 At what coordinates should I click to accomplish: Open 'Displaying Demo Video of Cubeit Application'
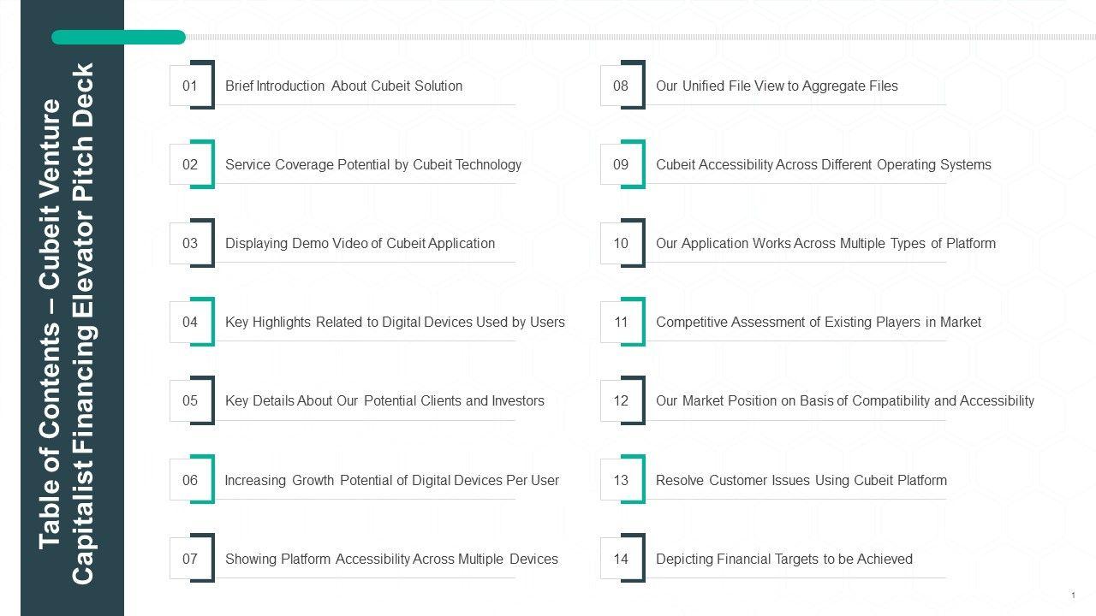(x=360, y=243)
